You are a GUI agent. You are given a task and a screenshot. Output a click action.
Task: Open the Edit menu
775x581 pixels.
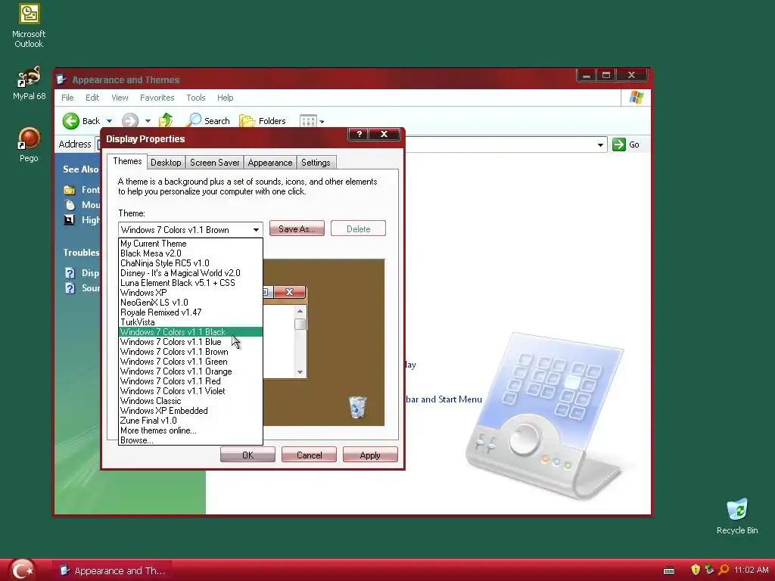[x=92, y=98]
